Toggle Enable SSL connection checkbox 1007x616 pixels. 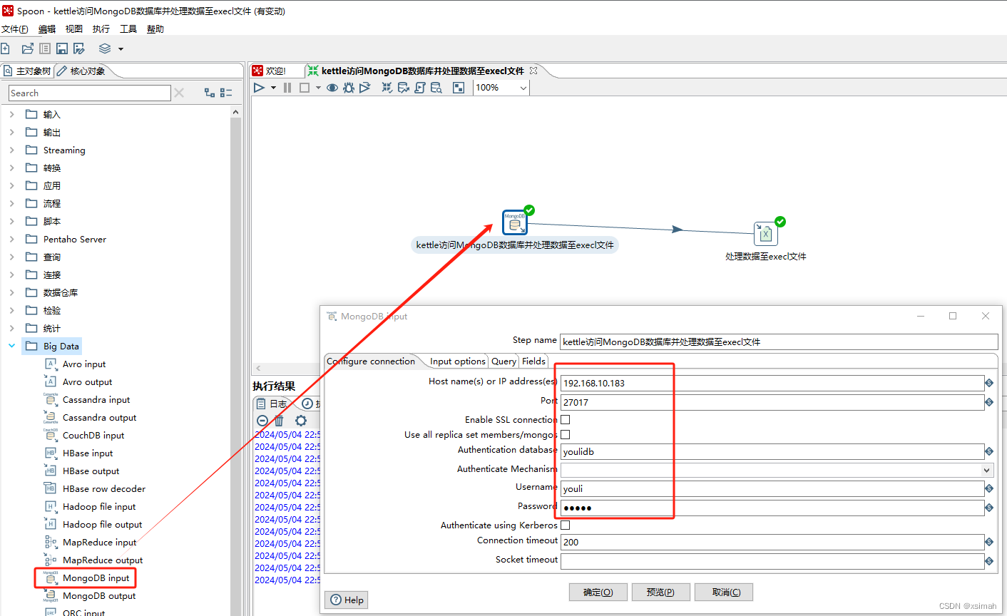[x=566, y=419]
